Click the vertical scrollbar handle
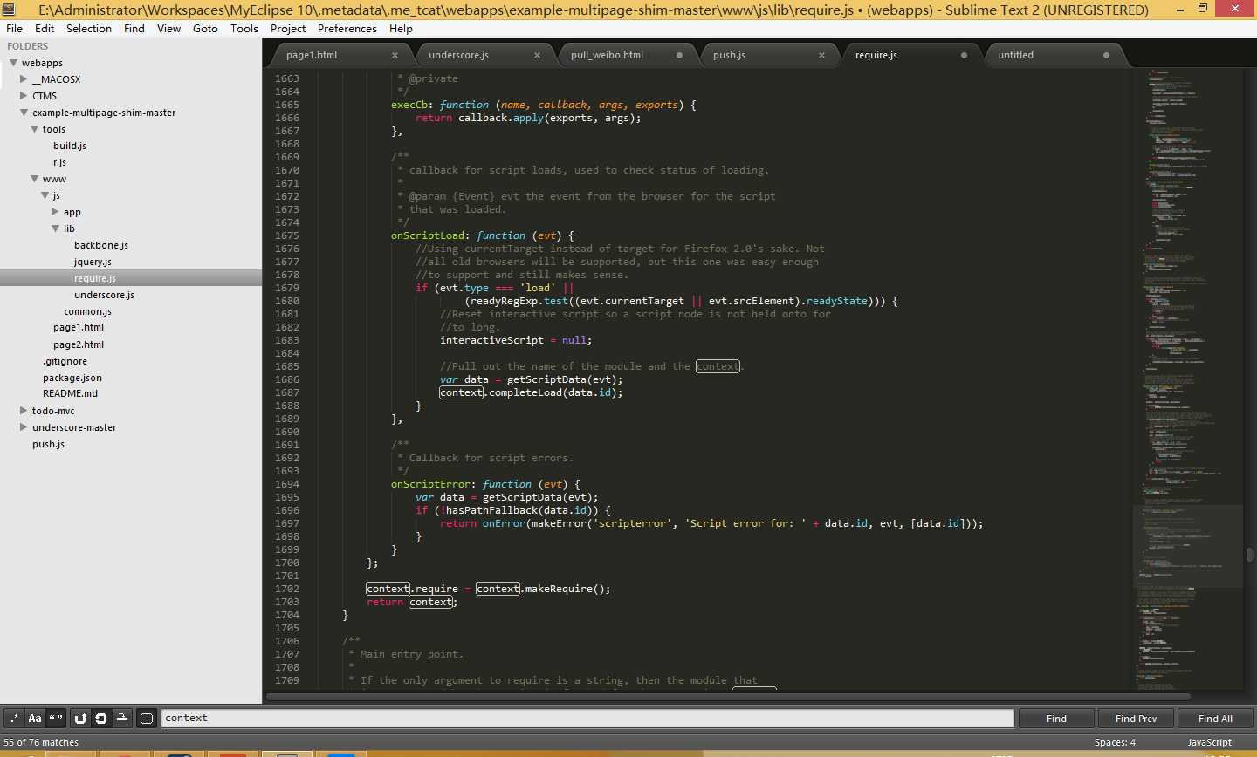 tap(1250, 555)
